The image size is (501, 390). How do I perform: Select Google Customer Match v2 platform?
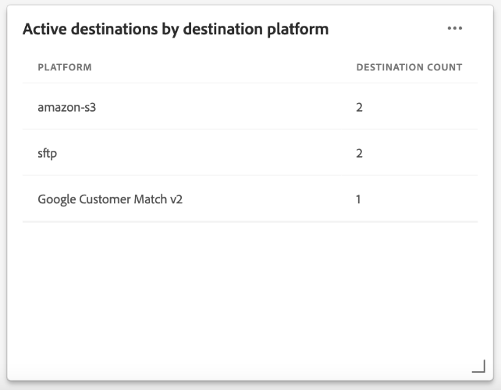(x=110, y=199)
